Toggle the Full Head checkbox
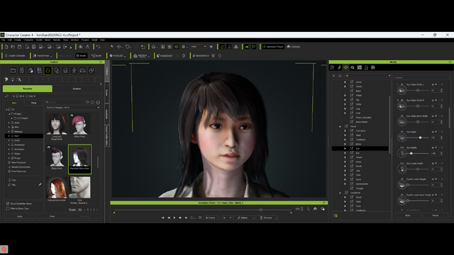The width and height of the screenshot is (454, 255). pyautogui.click(x=352, y=130)
